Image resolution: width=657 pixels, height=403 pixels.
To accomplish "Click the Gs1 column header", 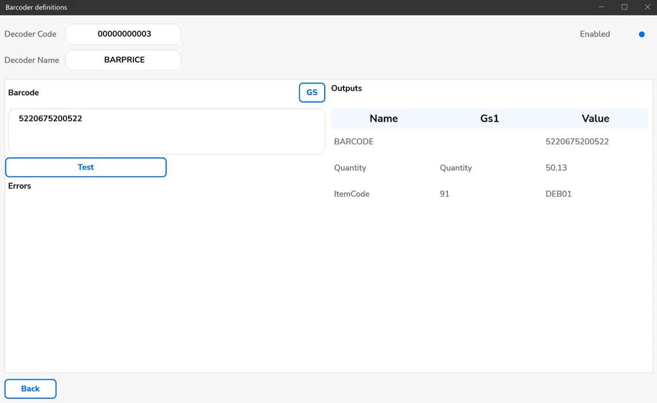I will pos(489,118).
